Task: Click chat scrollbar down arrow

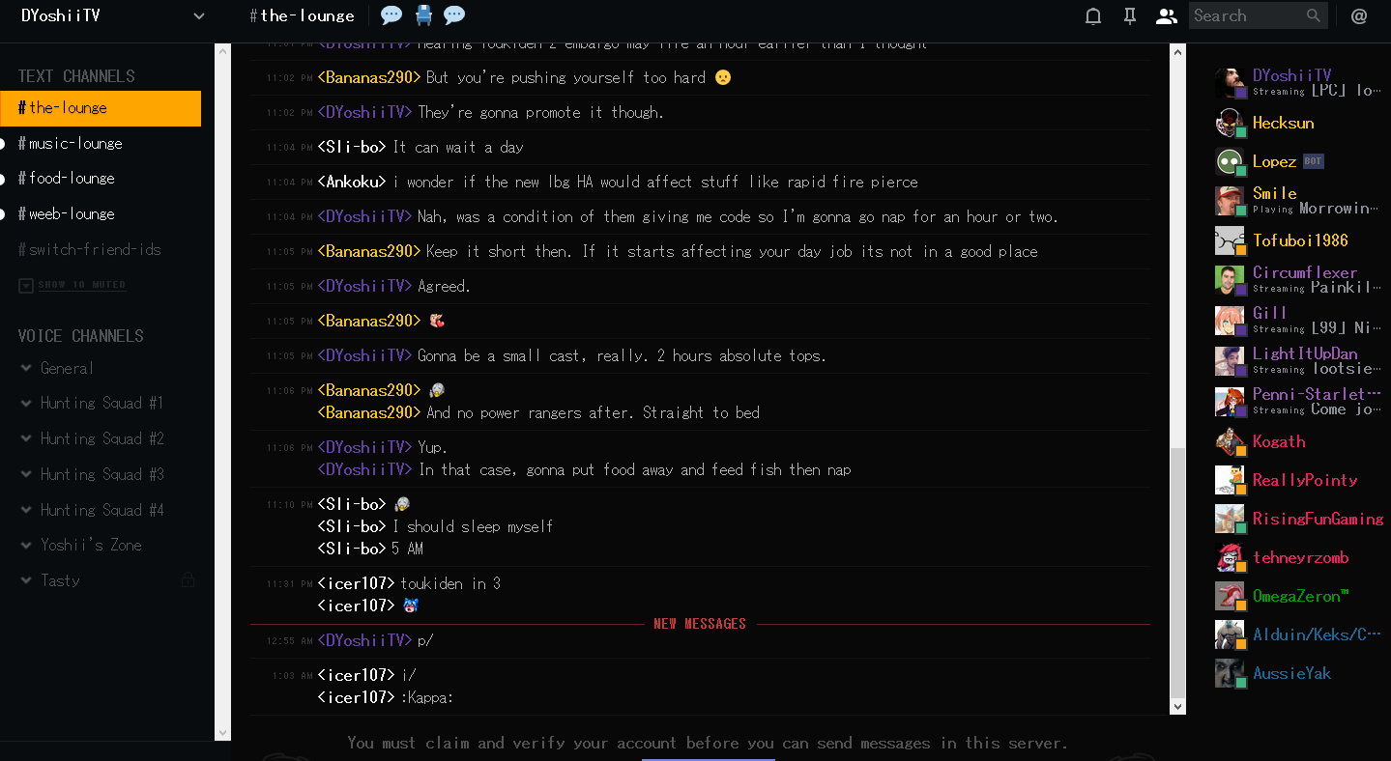Action: click(x=1177, y=707)
